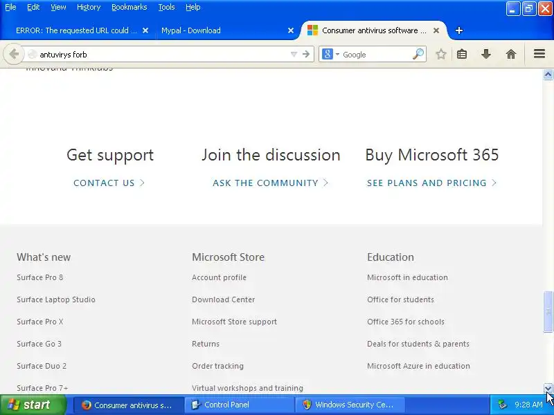The height and width of the screenshot is (415, 554).
Task: Click SEE PLANS AND PRICING link
Action: point(431,183)
